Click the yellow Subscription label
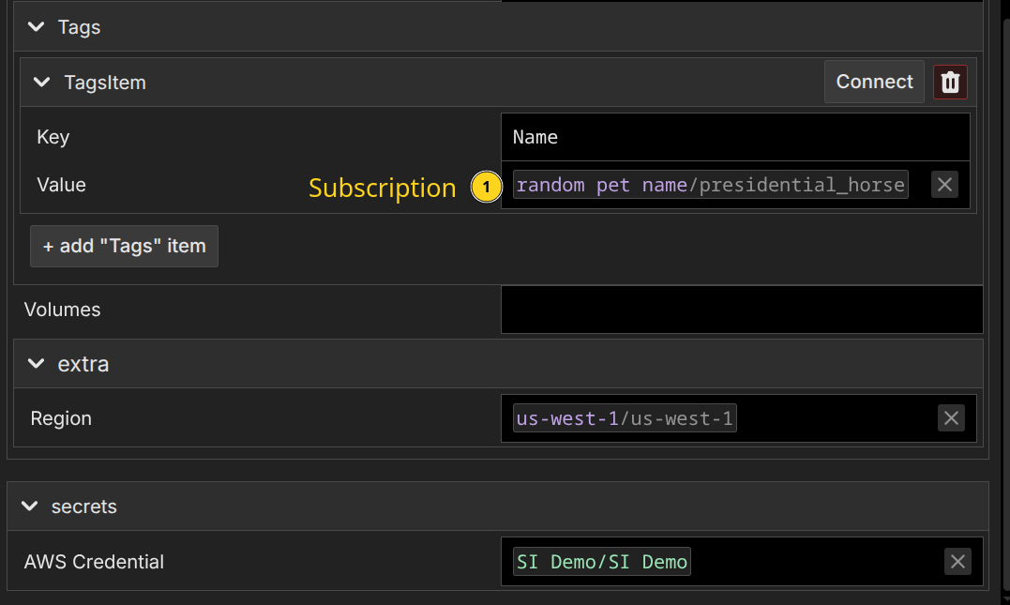This screenshot has width=1010, height=605. pyautogui.click(x=382, y=188)
